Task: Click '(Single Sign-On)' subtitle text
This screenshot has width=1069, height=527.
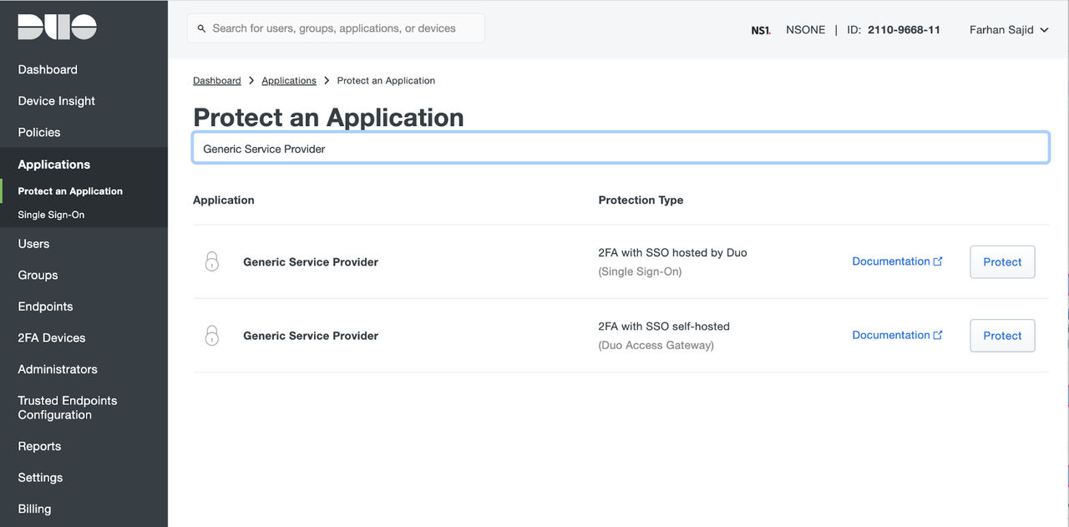Action: tap(640, 271)
